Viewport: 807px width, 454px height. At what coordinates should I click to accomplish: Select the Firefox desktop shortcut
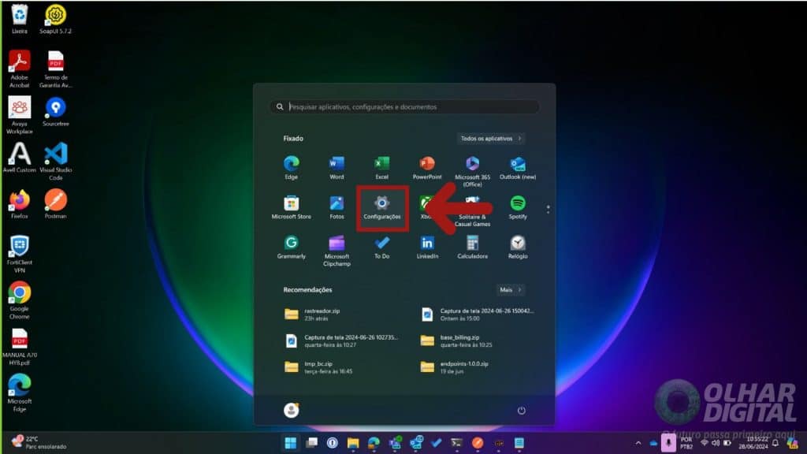[x=20, y=204]
